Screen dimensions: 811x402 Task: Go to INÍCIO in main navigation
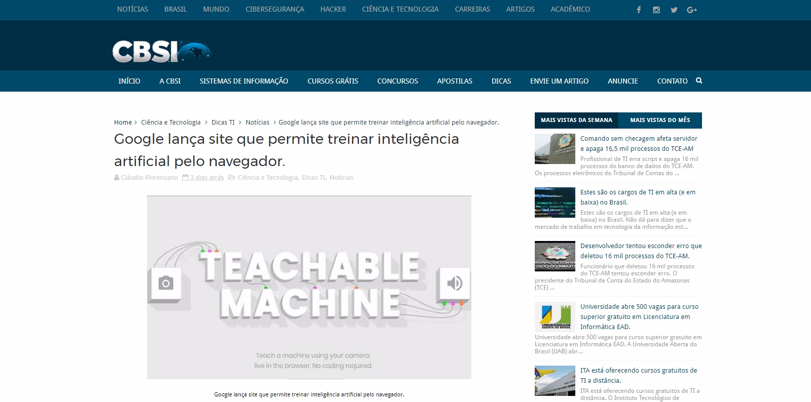(129, 81)
